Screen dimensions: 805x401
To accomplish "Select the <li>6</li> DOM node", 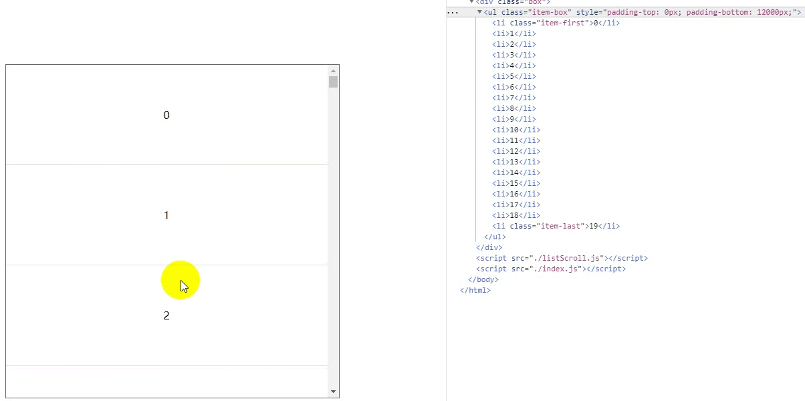I will tap(514, 87).
